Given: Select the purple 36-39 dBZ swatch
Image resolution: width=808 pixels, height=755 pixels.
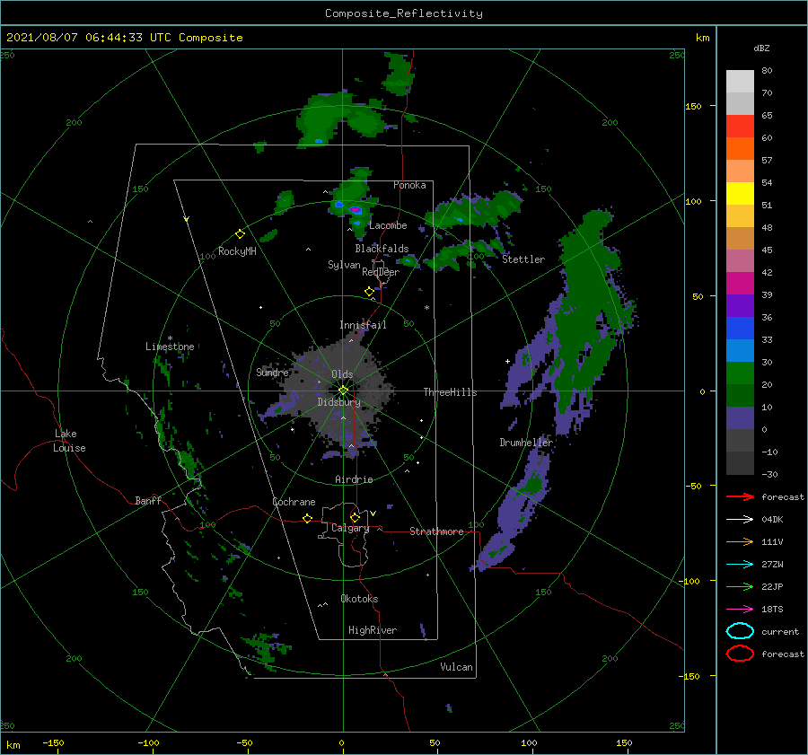Looking at the screenshot, I should point(740,305).
